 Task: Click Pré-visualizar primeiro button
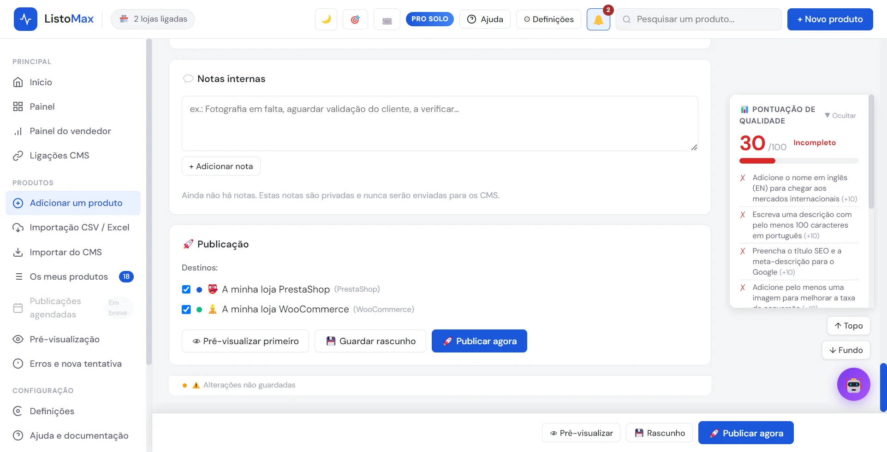(245, 341)
